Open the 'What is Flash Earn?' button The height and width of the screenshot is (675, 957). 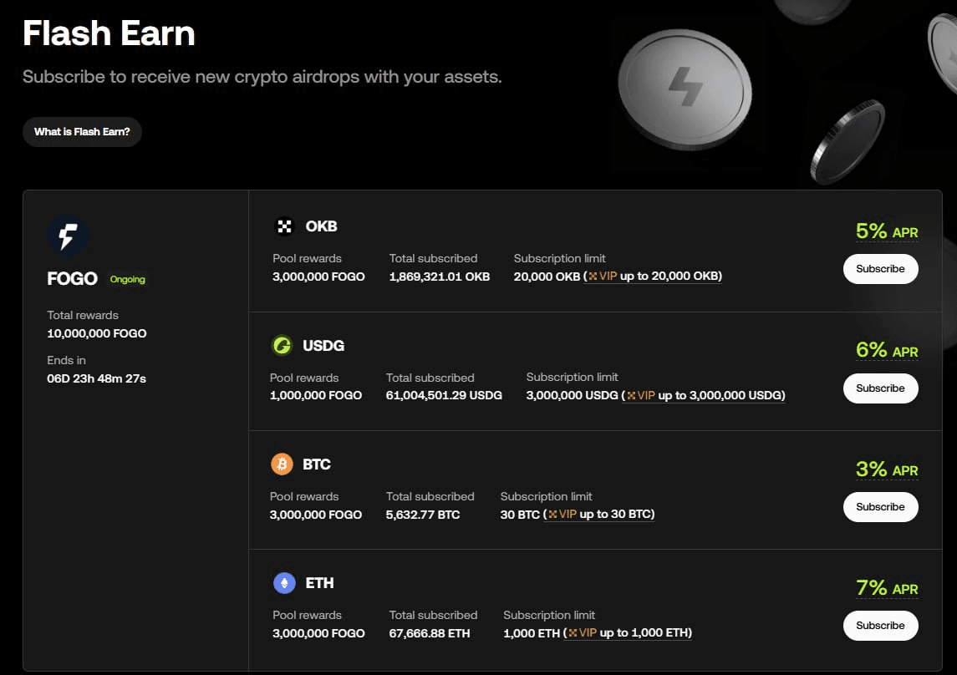tap(82, 131)
